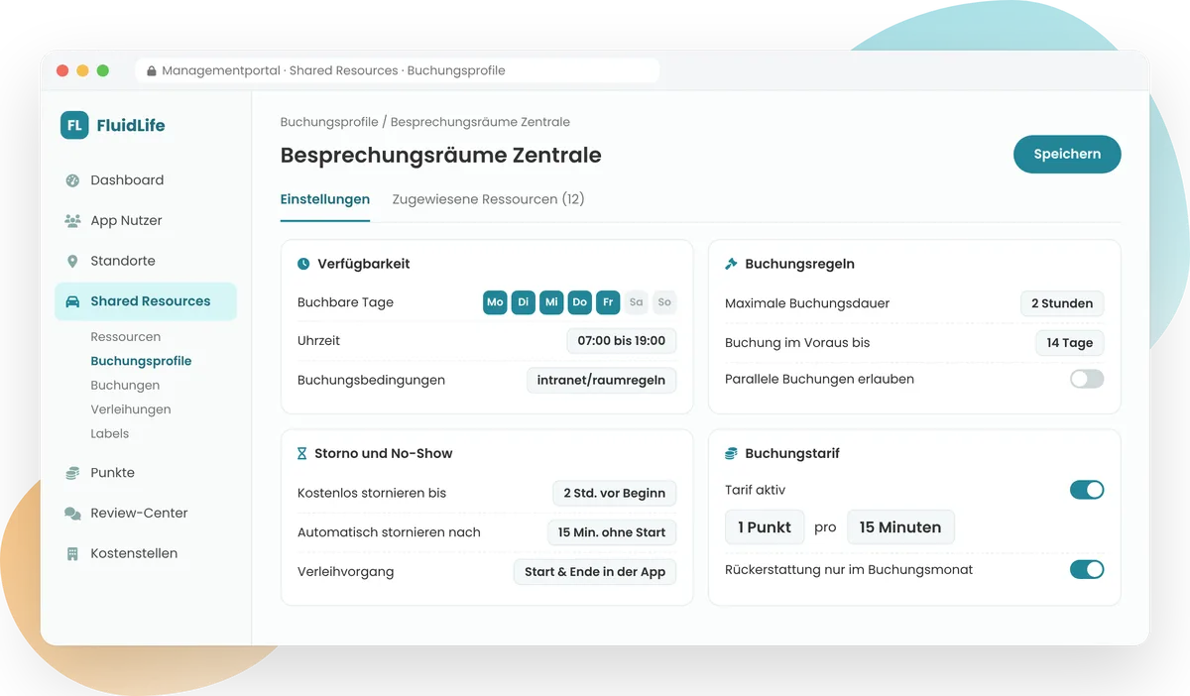Click the FluidLife brand name
The width and height of the screenshot is (1190, 696).
(x=131, y=126)
